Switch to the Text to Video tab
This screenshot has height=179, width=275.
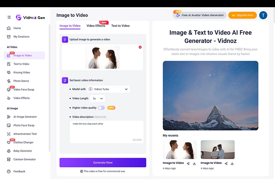[x=120, y=26]
